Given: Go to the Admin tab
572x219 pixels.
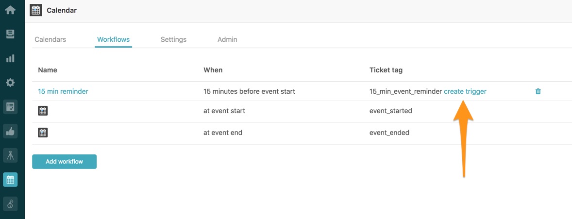Looking at the screenshot, I should click(227, 39).
